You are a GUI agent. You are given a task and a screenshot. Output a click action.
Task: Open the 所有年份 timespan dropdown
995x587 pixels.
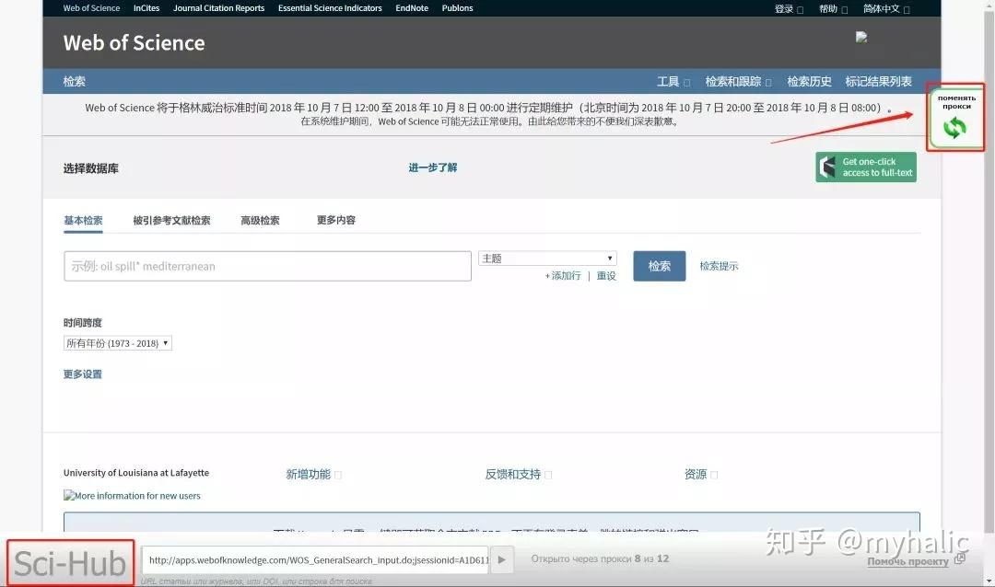click(117, 342)
